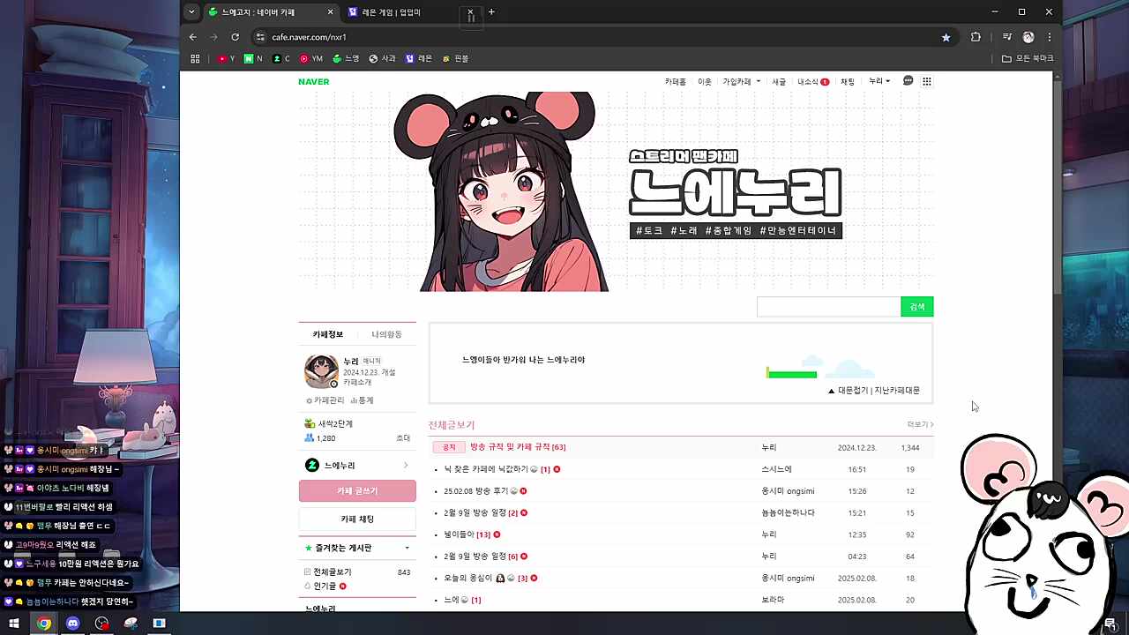This screenshot has width=1129, height=635.
Task: Open post '넹이들아'
Action: (459, 534)
